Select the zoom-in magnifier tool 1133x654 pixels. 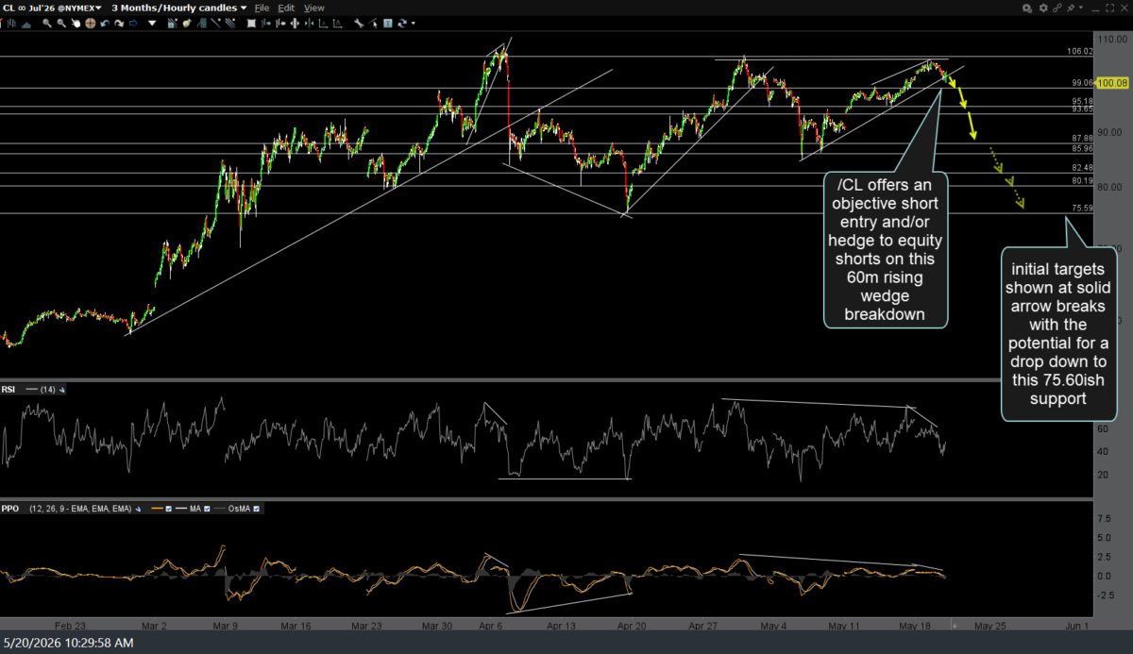tap(47, 23)
